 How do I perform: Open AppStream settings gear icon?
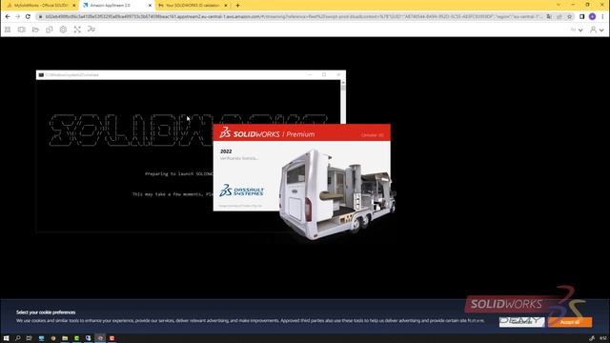point(63,30)
